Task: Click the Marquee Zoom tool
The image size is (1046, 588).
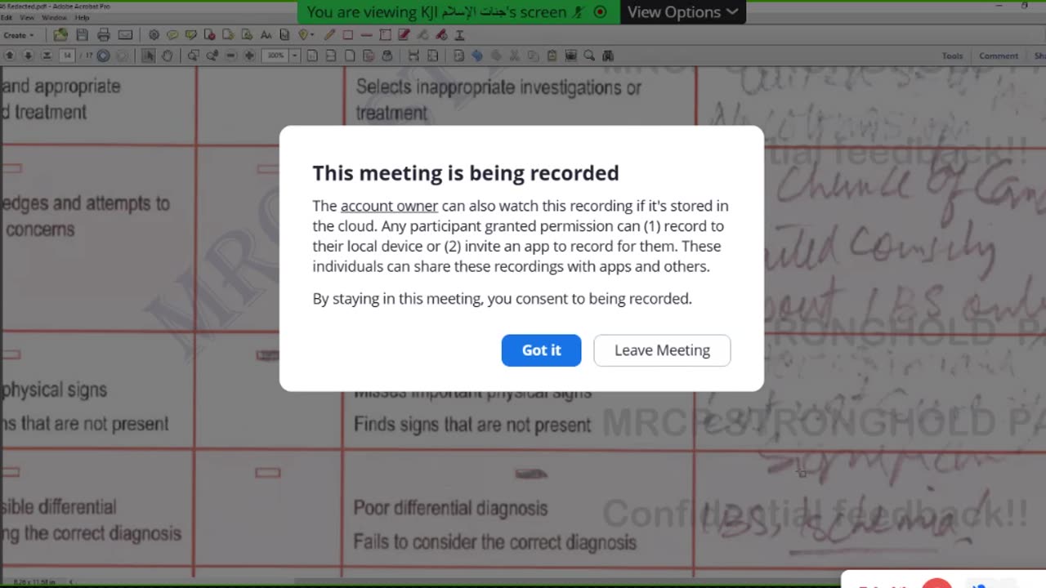Action: (193, 56)
